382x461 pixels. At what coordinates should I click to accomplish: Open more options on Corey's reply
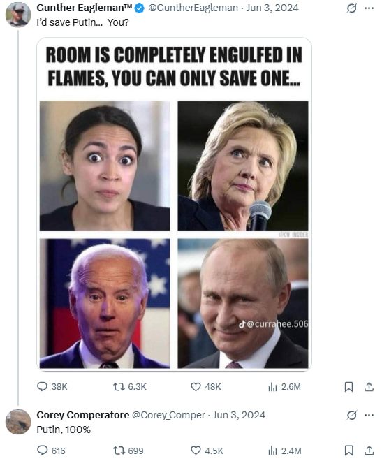[369, 415]
